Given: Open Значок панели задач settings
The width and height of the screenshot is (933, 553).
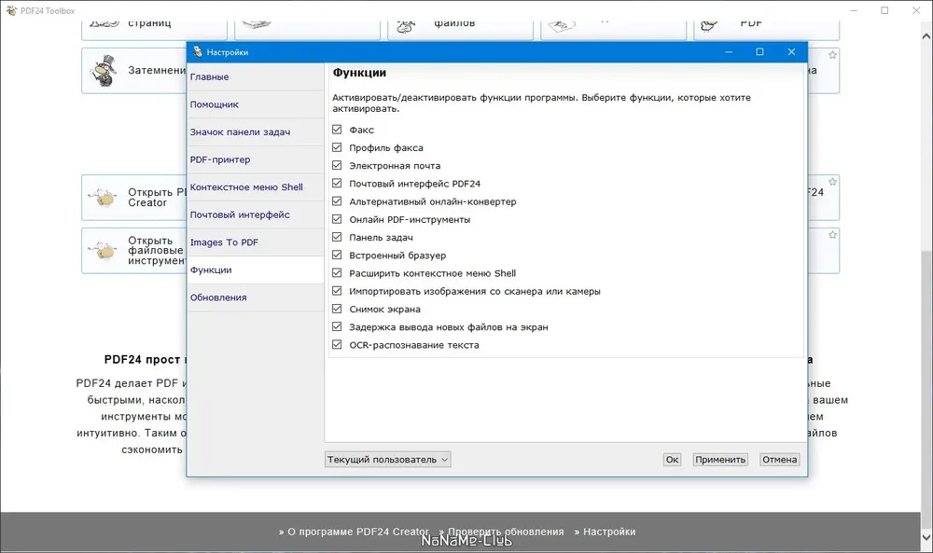Looking at the screenshot, I should pyautogui.click(x=256, y=132).
